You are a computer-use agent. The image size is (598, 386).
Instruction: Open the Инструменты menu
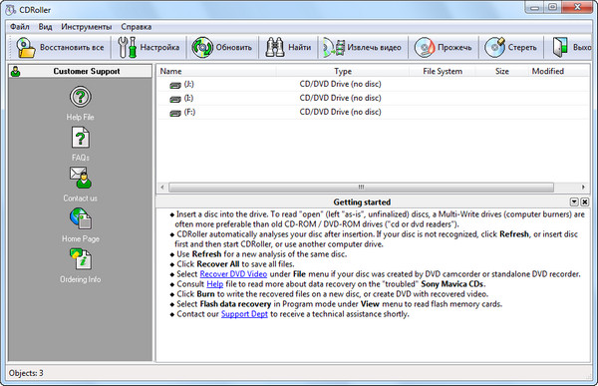(86, 27)
